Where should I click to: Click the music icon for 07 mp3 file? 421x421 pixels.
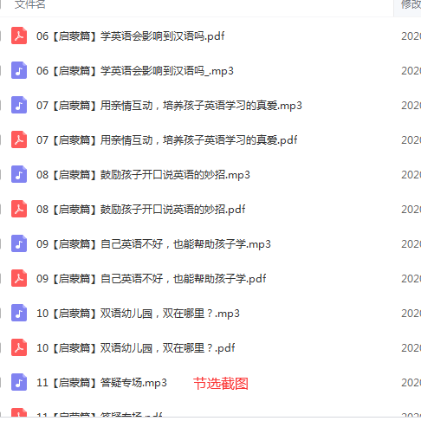tap(19, 105)
